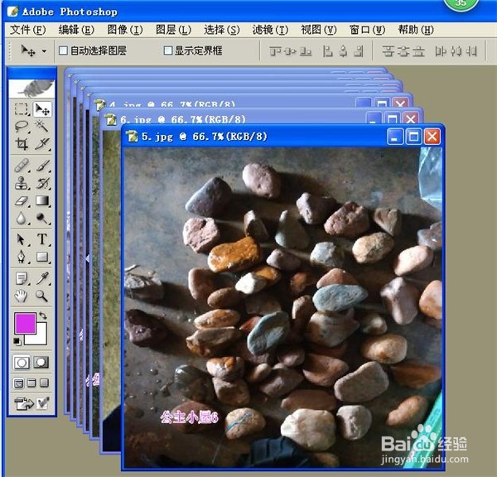Image resolution: width=497 pixels, height=477 pixels.
Task: Select the Zoom tool
Action: [42, 296]
